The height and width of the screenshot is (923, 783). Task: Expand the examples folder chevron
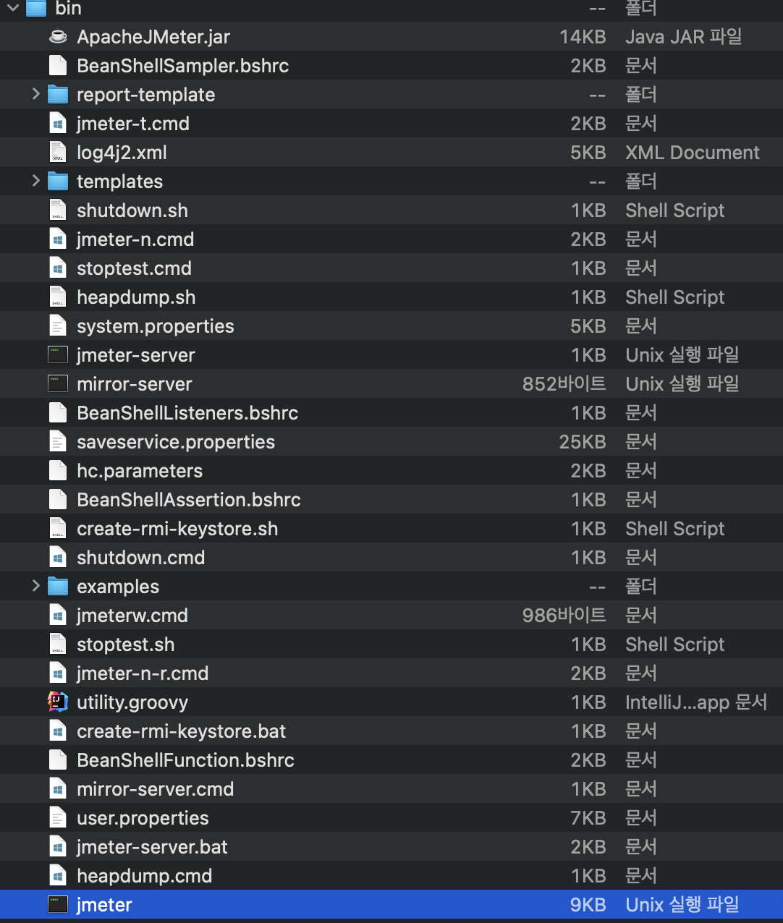coord(35,586)
